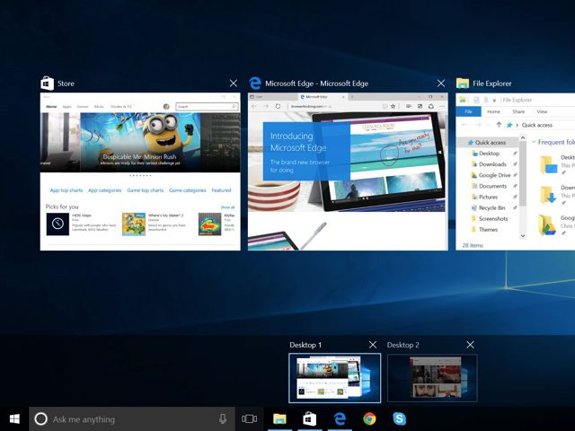Select Google Drive in the File Explorer sidebar

tap(494, 175)
